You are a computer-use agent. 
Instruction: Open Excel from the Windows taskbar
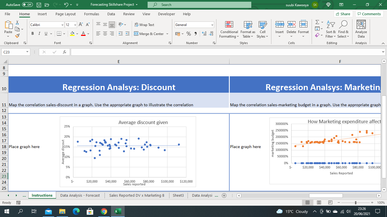118,211
